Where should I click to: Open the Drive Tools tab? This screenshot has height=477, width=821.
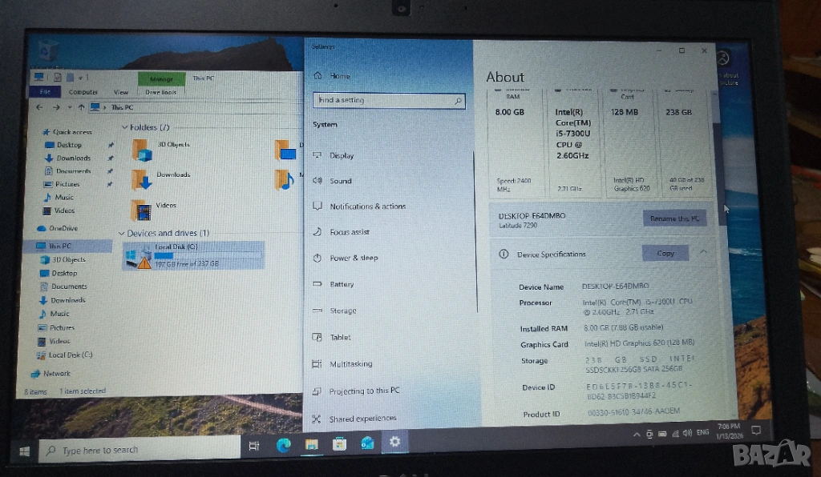161,91
